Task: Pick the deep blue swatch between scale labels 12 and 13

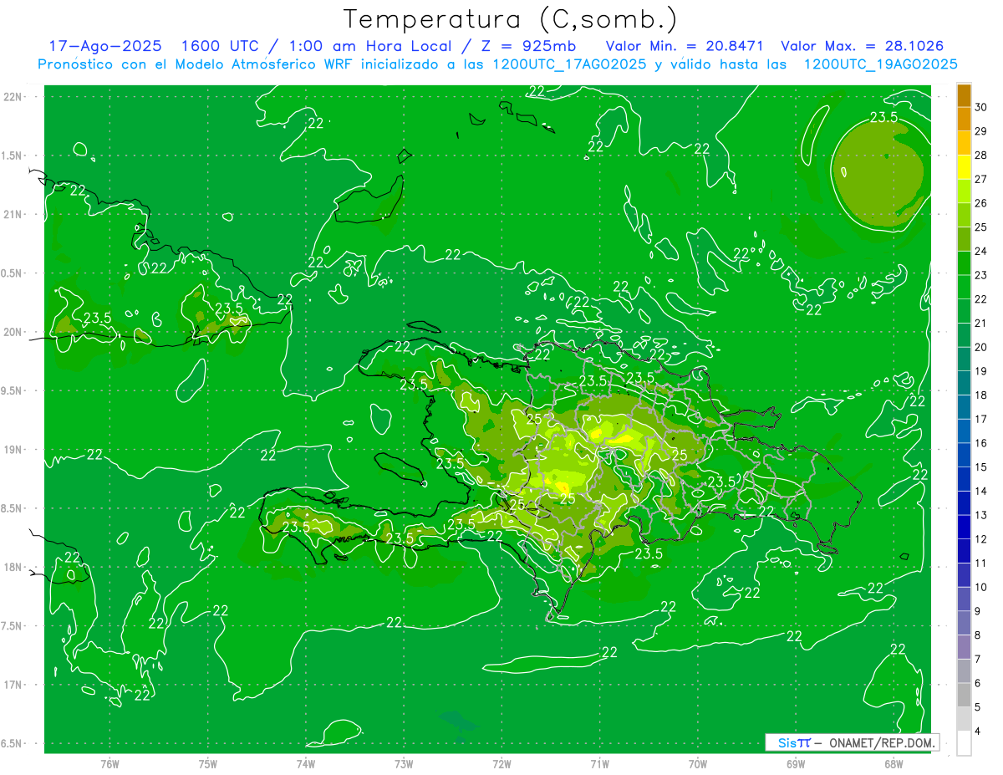Action: (964, 527)
